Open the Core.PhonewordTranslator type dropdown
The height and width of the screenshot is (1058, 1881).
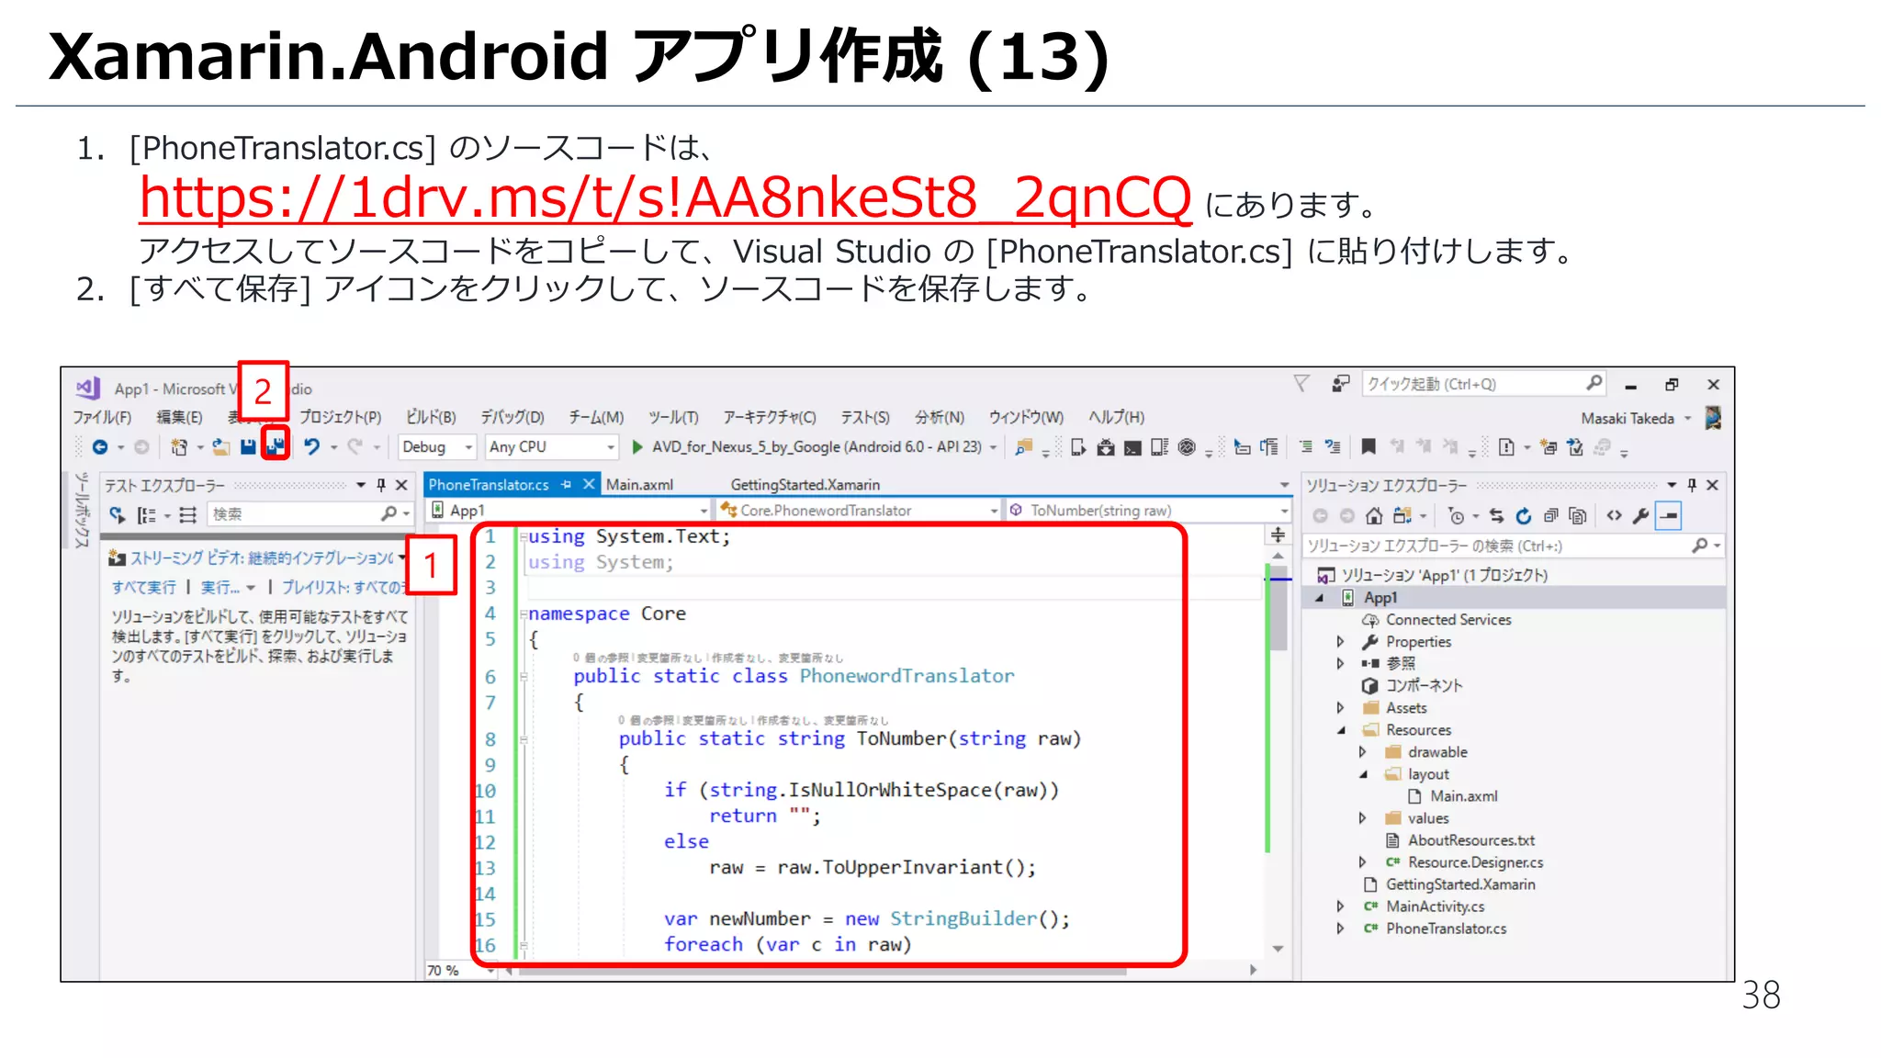(x=858, y=510)
